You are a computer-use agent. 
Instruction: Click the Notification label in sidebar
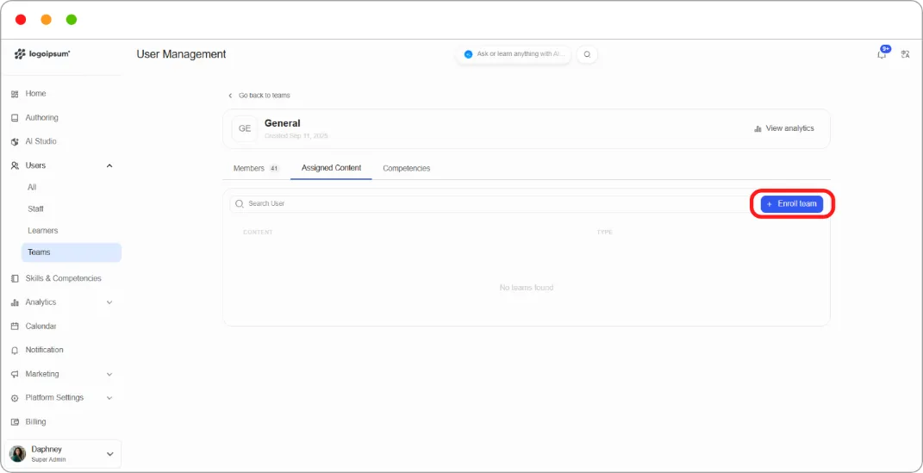pos(44,350)
